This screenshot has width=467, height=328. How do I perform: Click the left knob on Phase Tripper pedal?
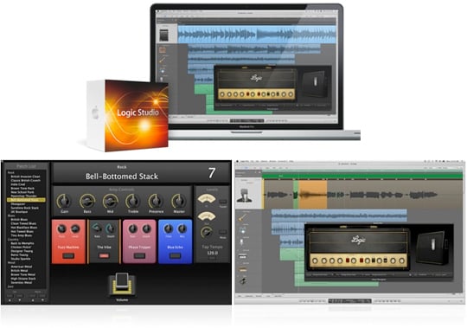point(132,228)
